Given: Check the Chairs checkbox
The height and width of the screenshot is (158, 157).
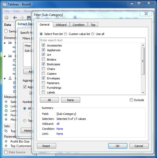Looking at the screenshot, I should point(44,69).
